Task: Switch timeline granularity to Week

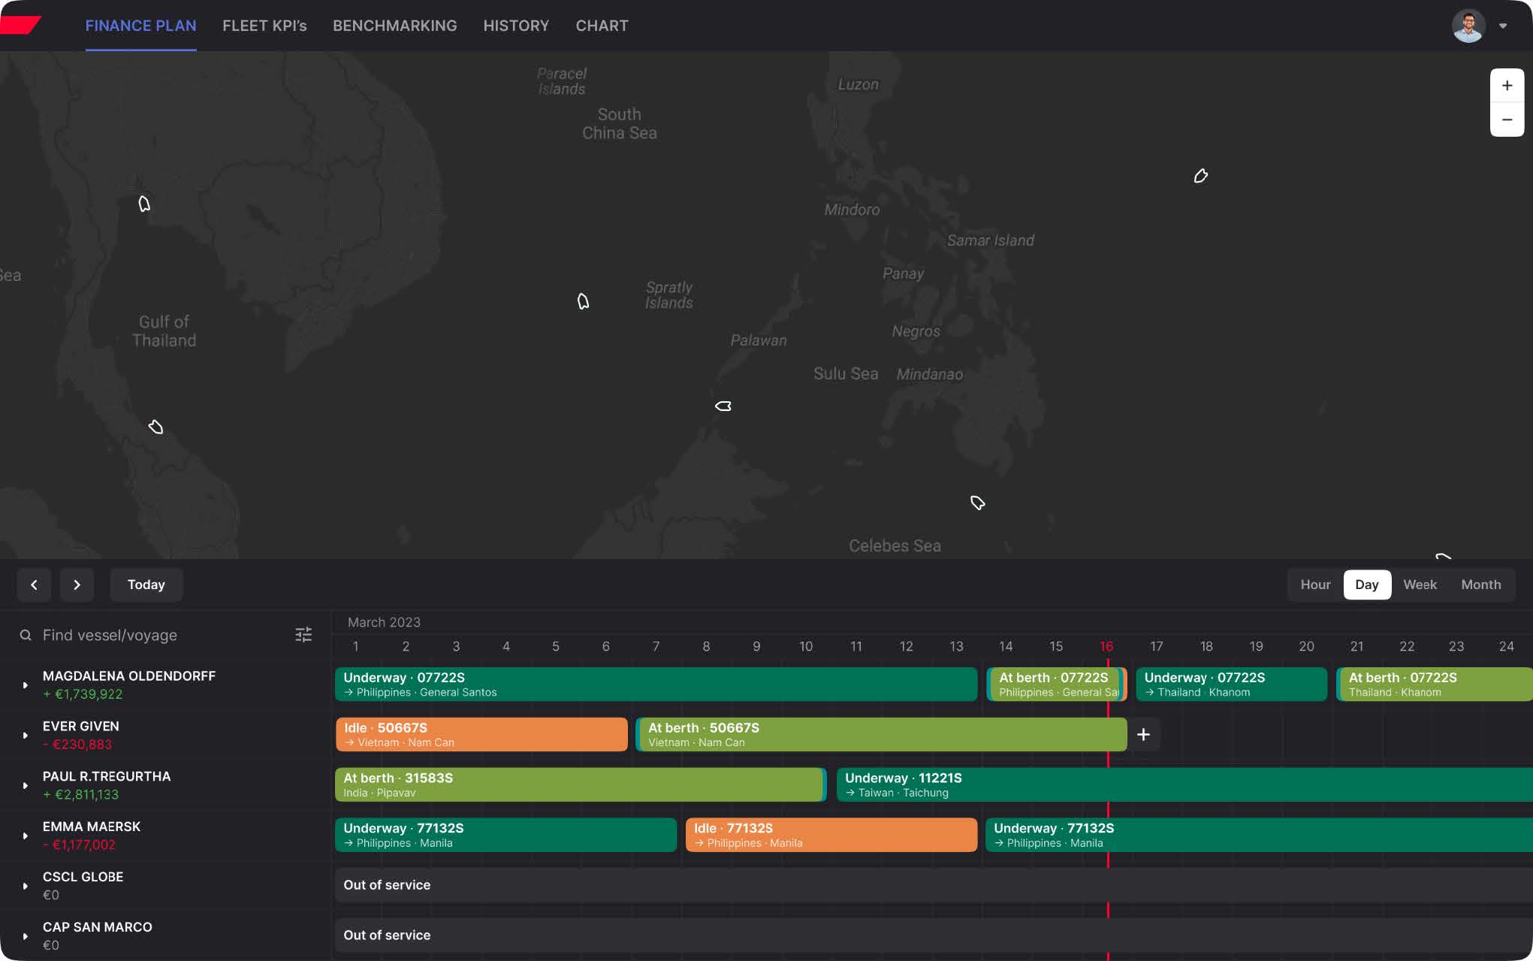Action: tap(1420, 585)
